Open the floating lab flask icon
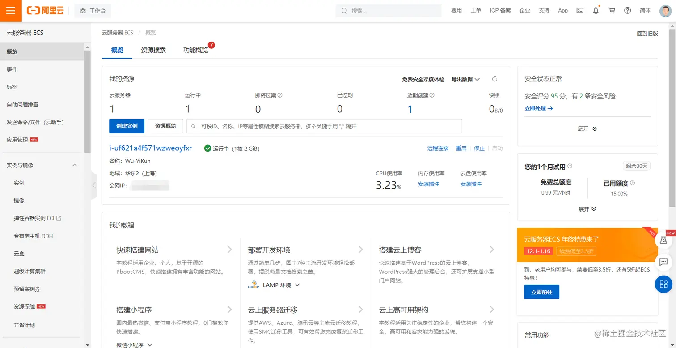This screenshot has width=676, height=348. tap(664, 240)
